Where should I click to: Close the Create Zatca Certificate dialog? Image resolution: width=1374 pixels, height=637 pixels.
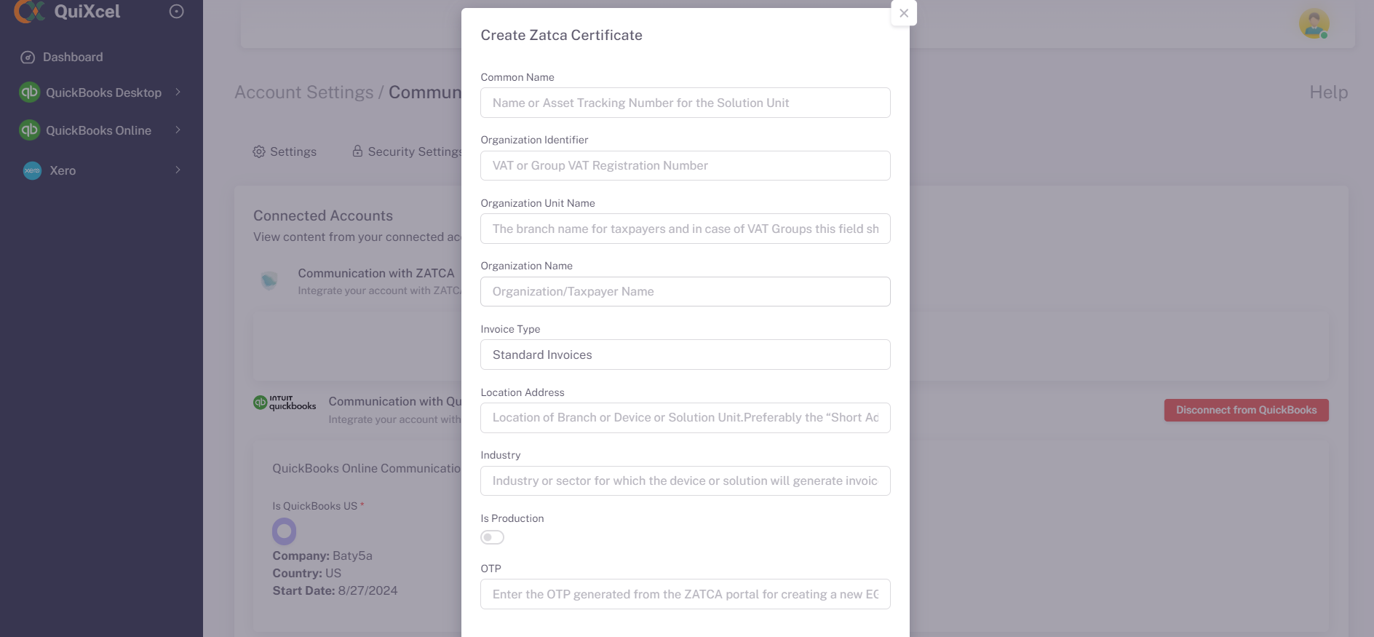coord(903,13)
